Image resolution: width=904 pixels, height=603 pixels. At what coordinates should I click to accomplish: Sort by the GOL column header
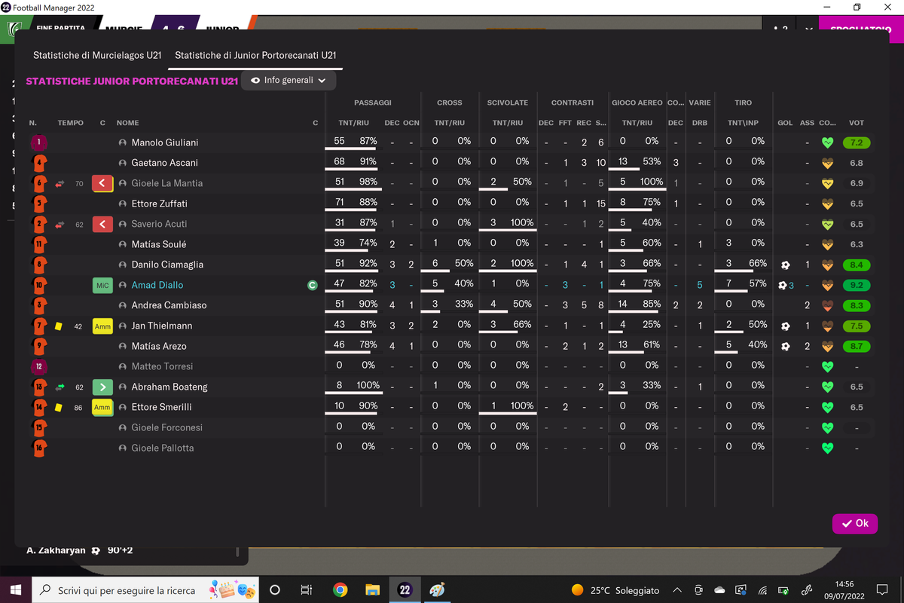tap(785, 123)
